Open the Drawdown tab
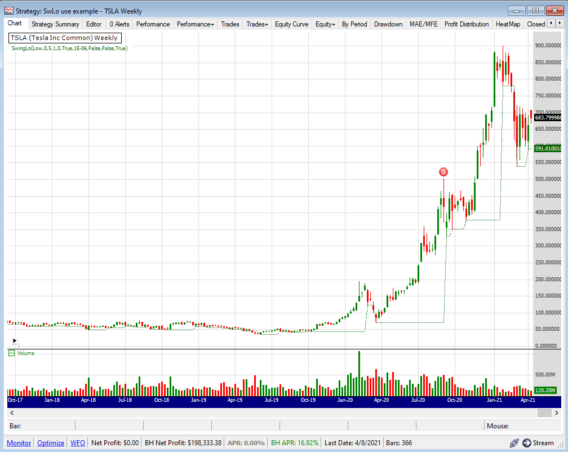The image size is (568, 452). [388, 24]
